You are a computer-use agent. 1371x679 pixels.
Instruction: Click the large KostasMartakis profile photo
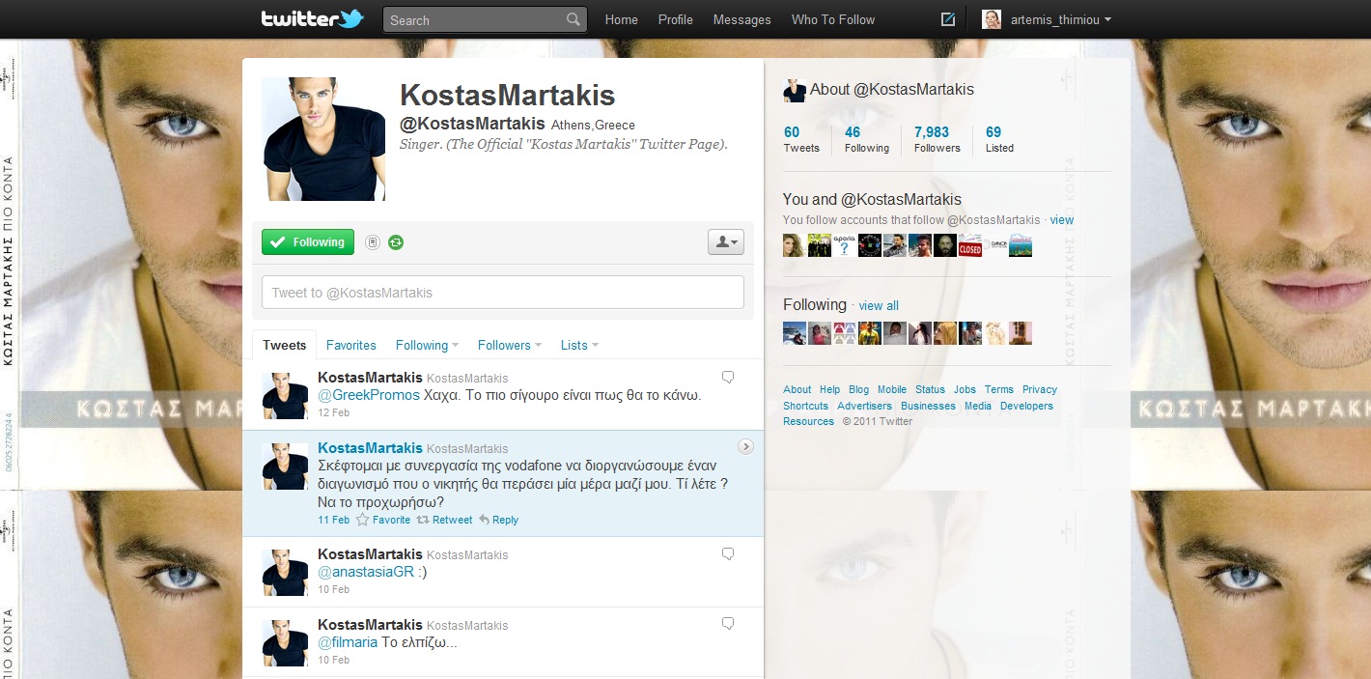pos(323,139)
